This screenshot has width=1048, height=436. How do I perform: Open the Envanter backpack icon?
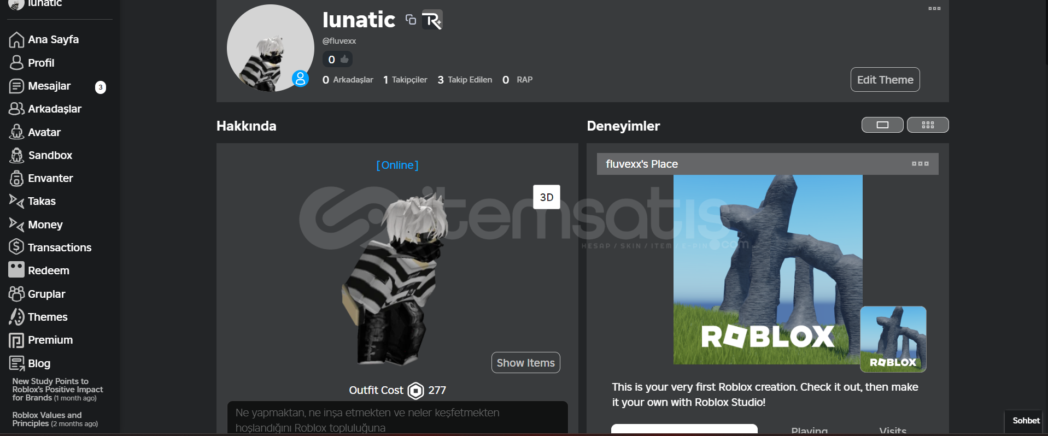point(16,178)
